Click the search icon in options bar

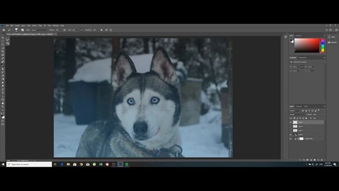point(327,30)
